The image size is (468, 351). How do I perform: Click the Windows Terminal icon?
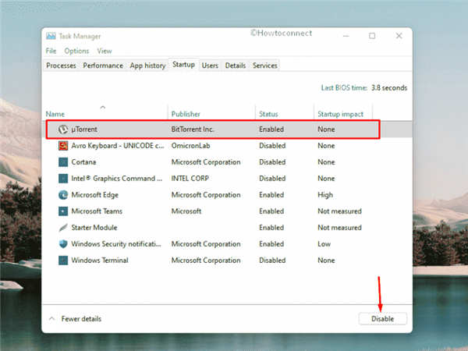(x=63, y=261)
